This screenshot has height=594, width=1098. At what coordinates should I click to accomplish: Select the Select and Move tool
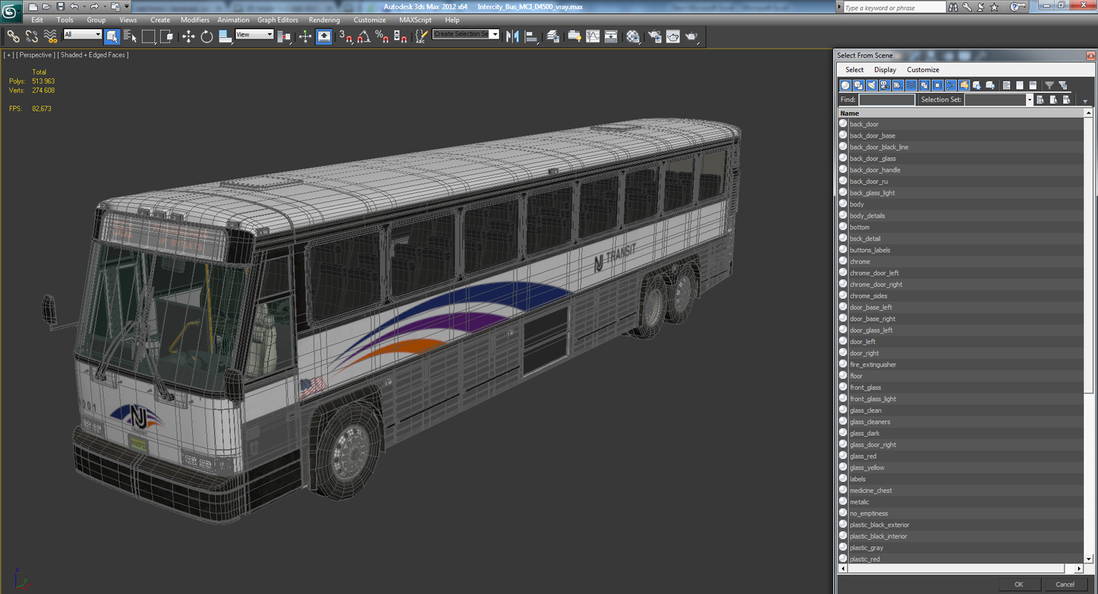tap(188, 36)
